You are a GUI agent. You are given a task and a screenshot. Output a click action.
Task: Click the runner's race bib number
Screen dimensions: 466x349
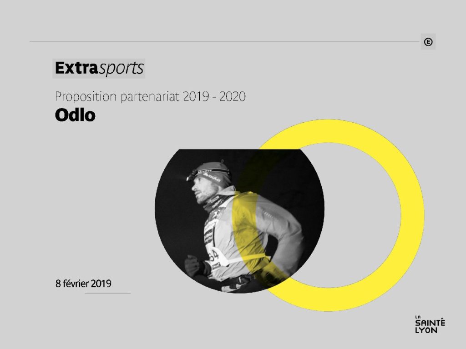coord(214,255)
